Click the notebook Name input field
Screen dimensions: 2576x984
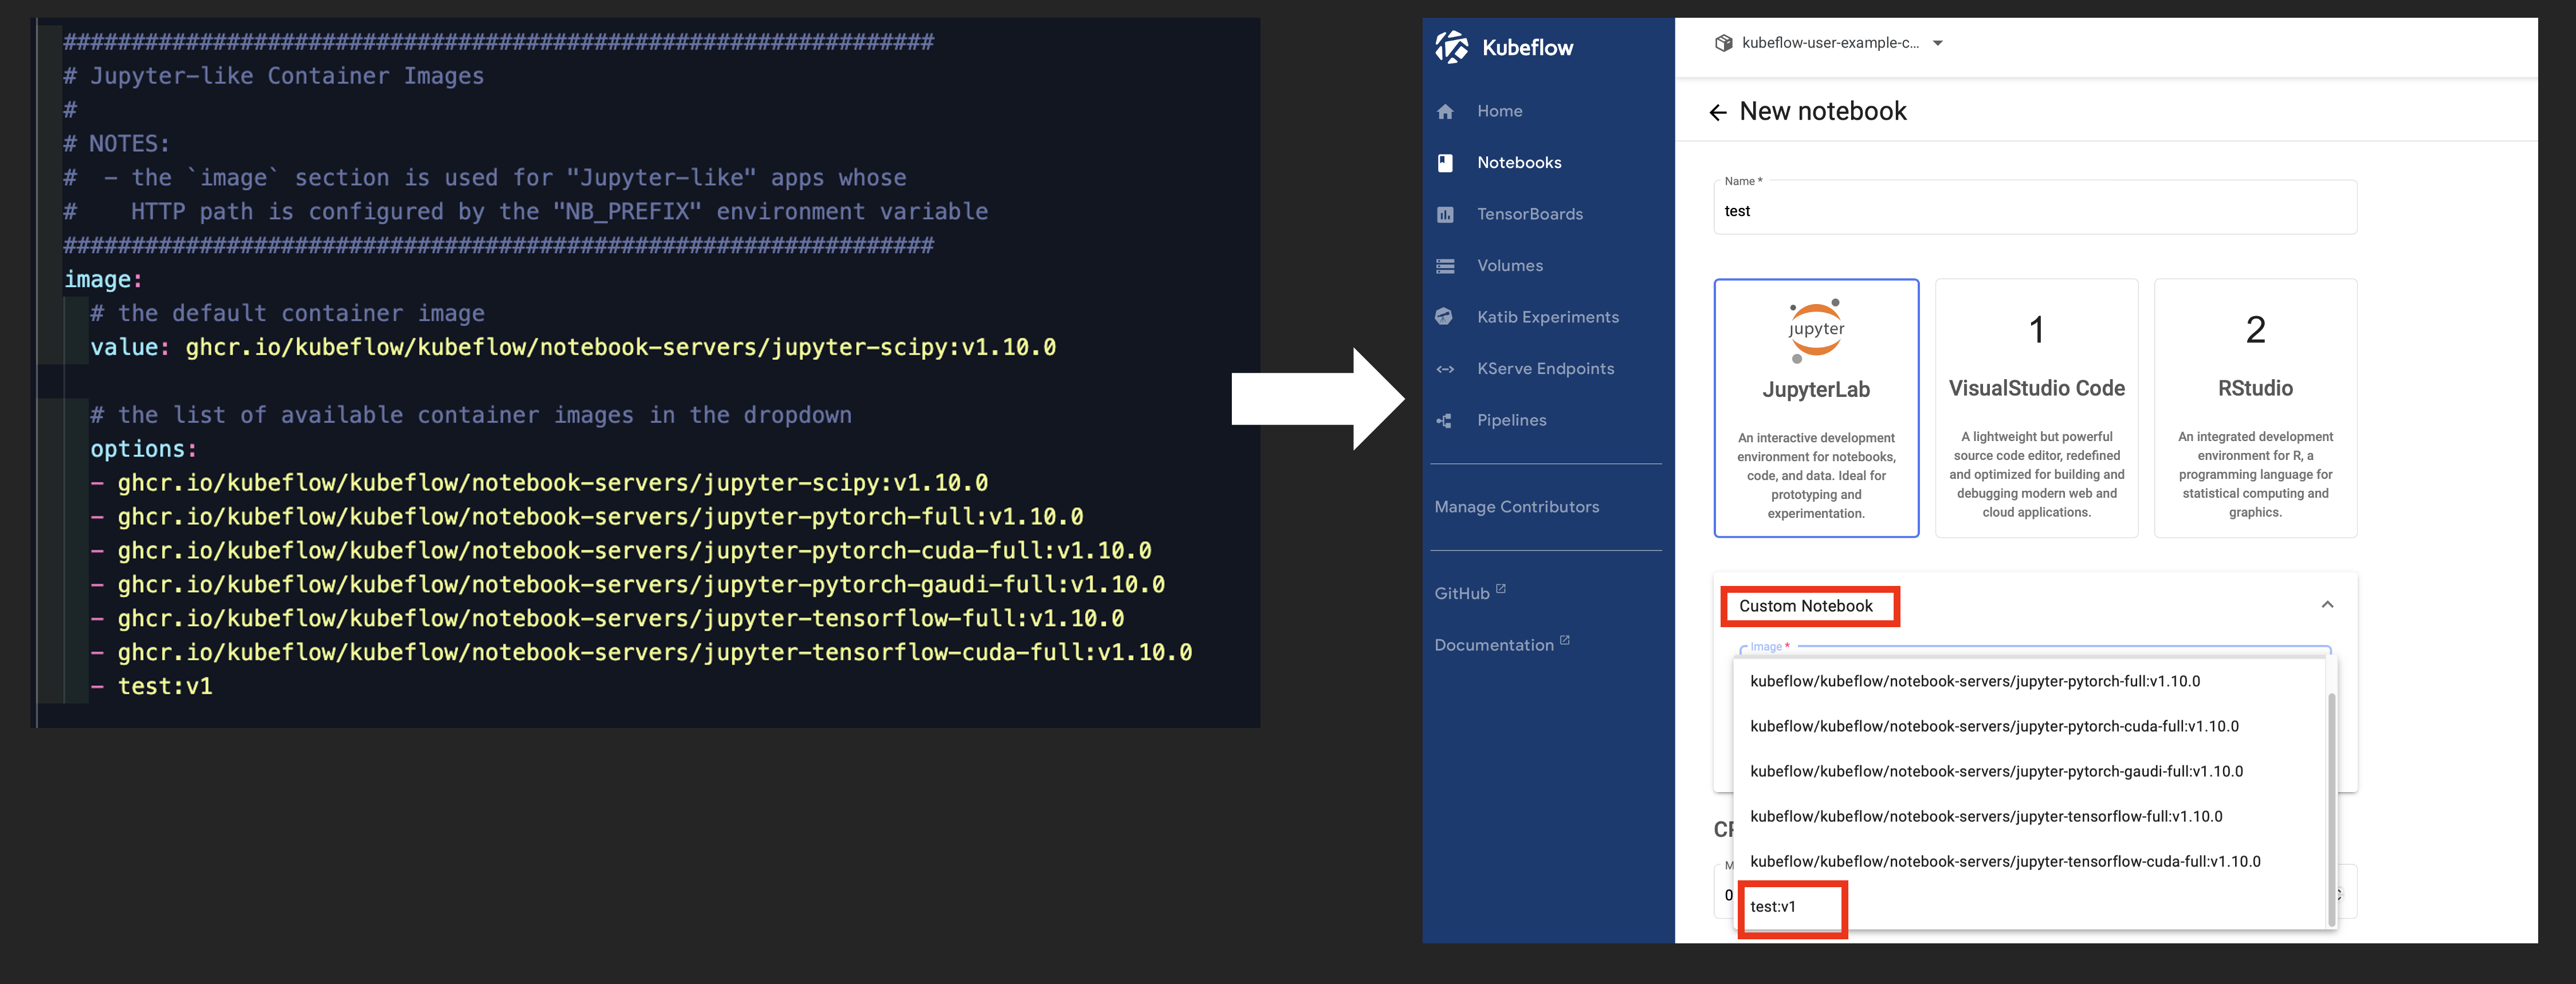tap(2034, 211)
